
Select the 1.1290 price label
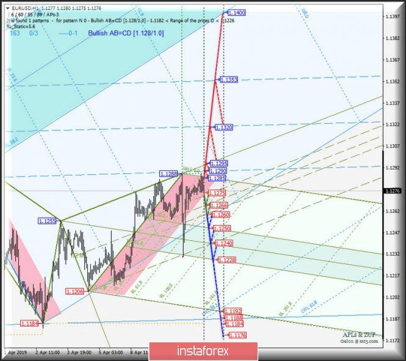click(x=218, y=171)
